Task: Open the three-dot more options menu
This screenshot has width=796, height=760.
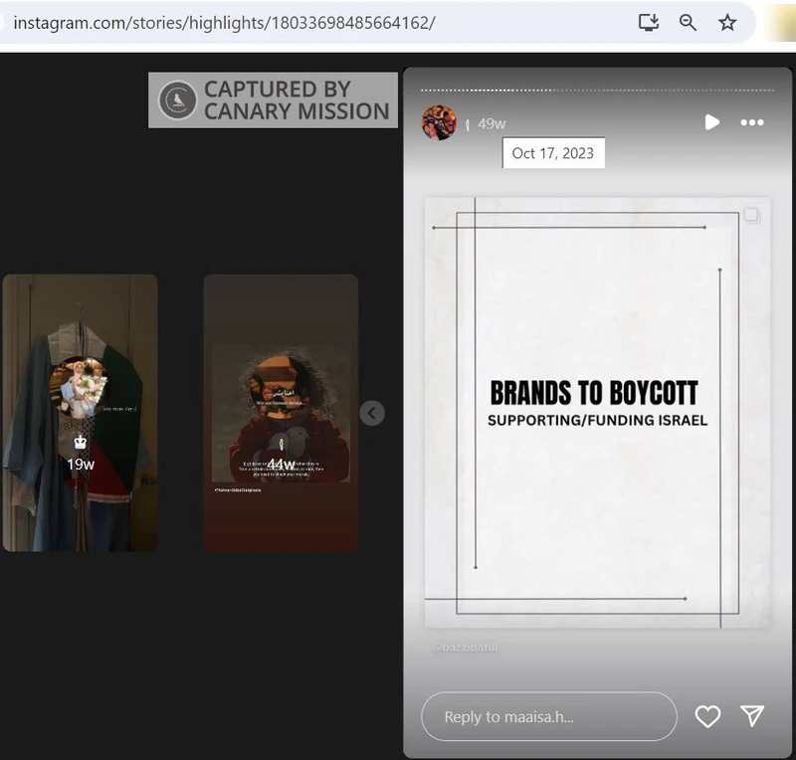Action: click(x=752, y=122)
